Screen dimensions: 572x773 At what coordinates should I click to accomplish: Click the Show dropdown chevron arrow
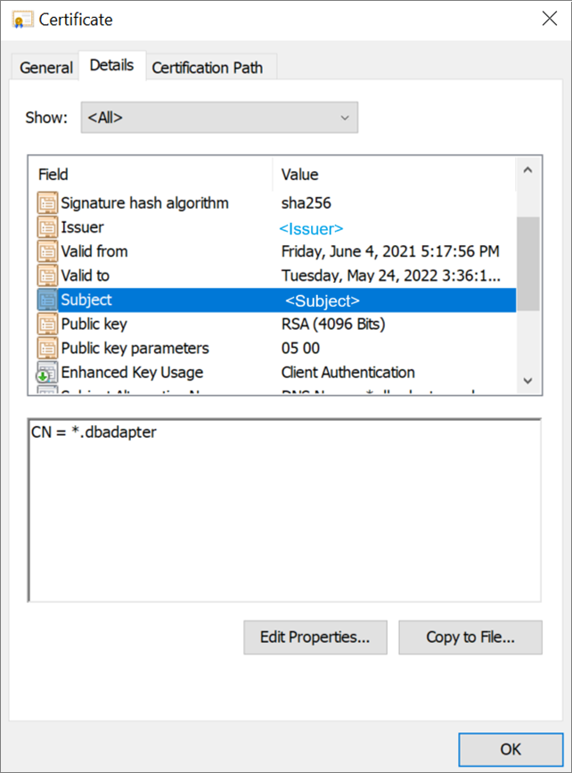pyautogui.click(x=346, y=117)
